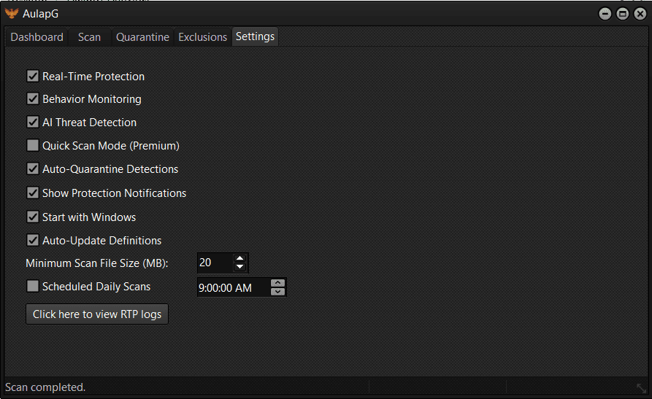This screenshot has height=399, width=652.
Task: Click the AulapG phoenix logo icon
Action: click(12, 13)
